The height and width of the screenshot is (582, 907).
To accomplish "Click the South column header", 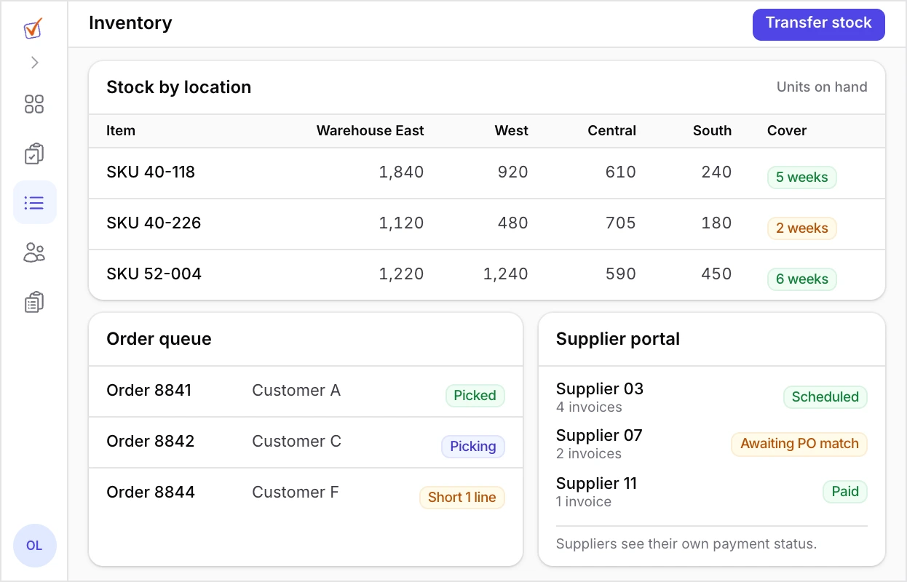I will [x=712, y=131].
